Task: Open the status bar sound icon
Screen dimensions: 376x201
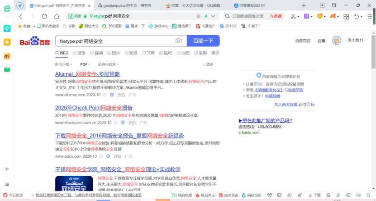Action: (358, 195)
